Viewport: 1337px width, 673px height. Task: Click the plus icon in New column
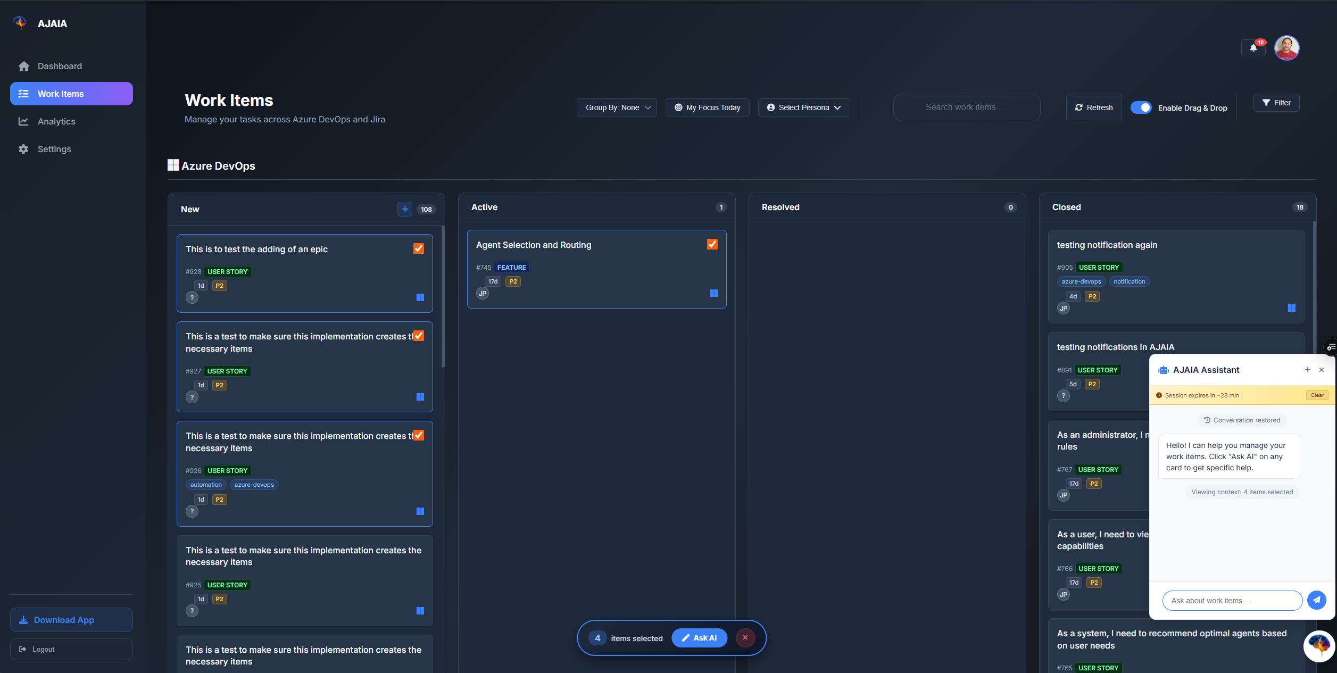[x=404, y=209]
